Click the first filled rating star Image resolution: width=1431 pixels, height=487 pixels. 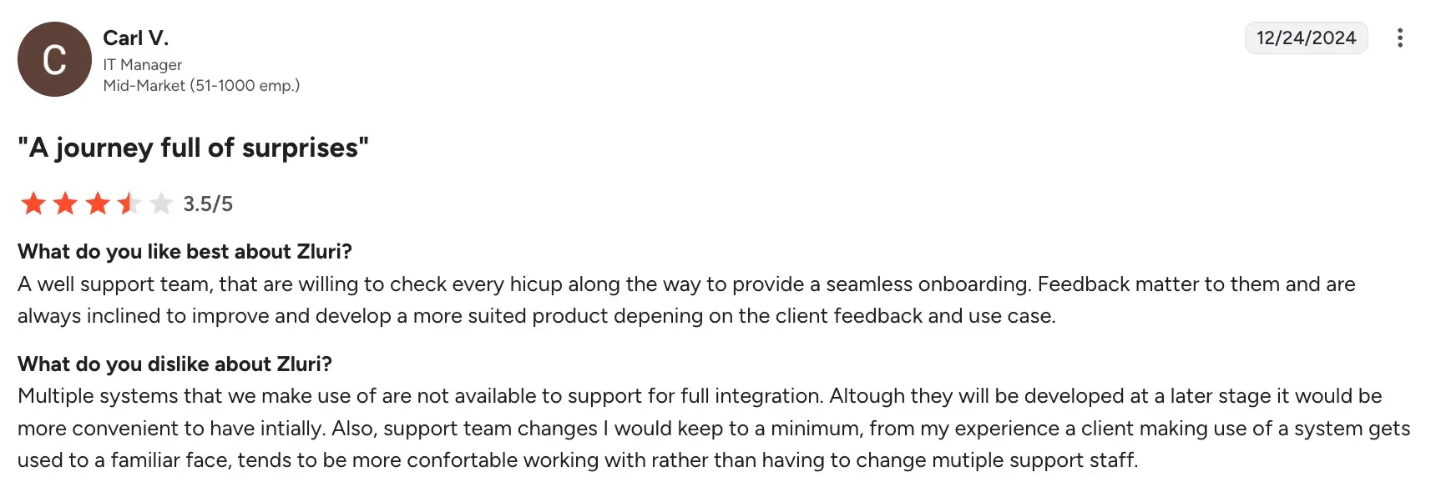click(33, 203)
